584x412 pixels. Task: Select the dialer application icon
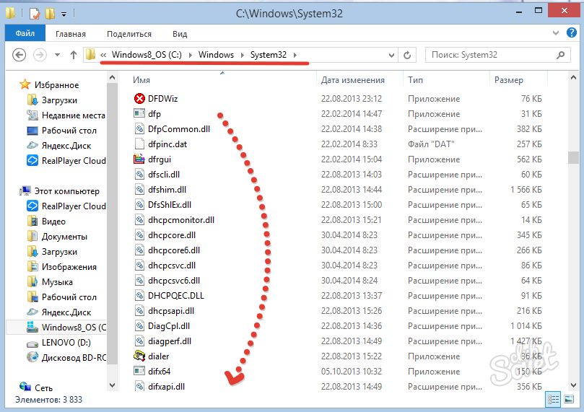coord(139,356)
